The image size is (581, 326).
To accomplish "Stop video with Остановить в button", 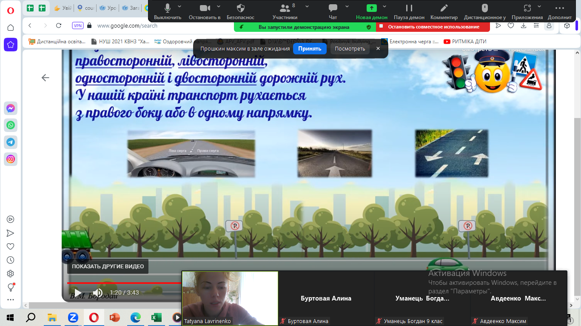I will [x=205, y=11].
